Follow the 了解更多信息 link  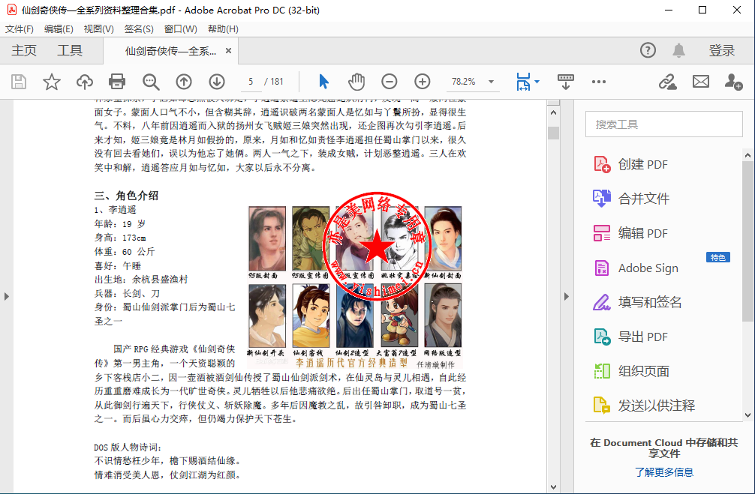(664, 472)
